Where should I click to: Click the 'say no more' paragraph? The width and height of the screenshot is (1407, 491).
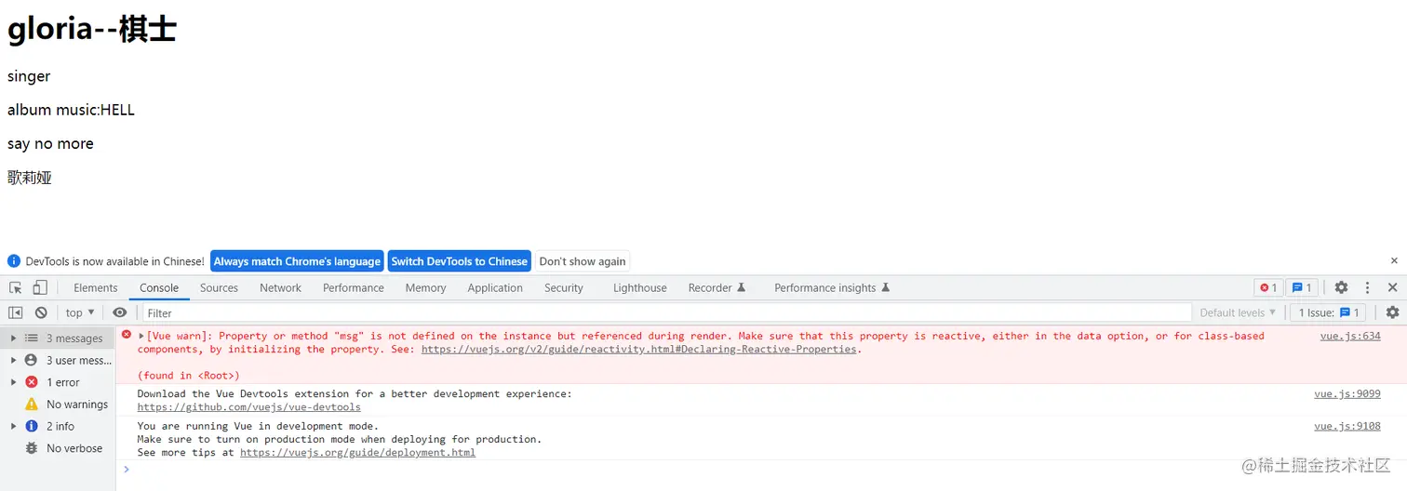click(50, 144)
